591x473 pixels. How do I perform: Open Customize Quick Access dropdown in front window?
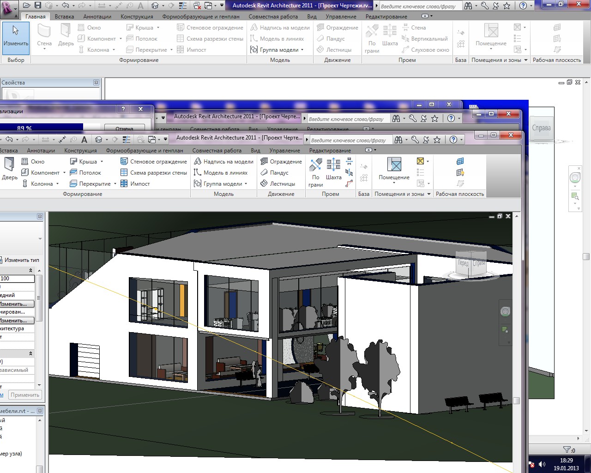165,139
